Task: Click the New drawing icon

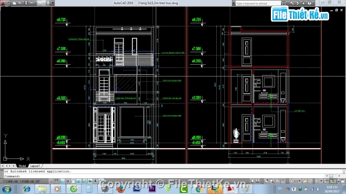Action: pos(15,3)
